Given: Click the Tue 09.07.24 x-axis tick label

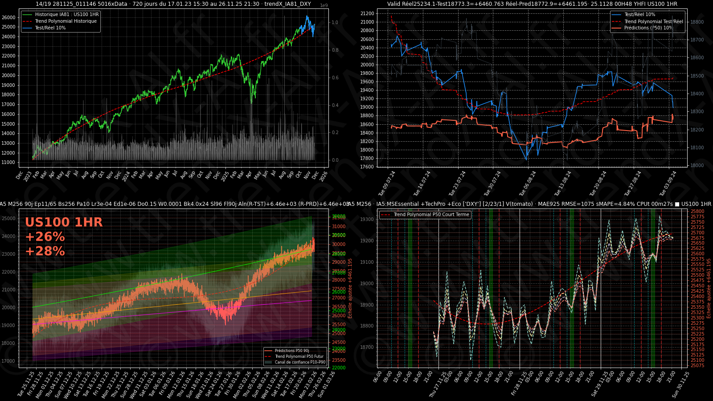Looking at the screenshot, I should point(387,183).
